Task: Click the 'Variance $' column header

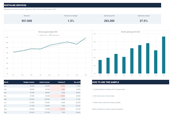Action: [61, 82]
